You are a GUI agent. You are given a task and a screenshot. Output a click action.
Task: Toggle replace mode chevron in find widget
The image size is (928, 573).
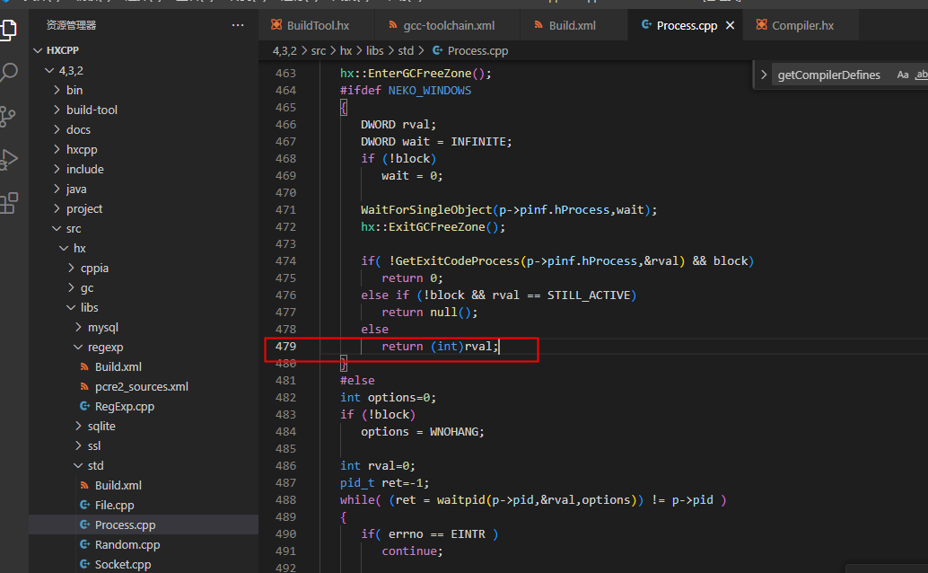[764, 75]
